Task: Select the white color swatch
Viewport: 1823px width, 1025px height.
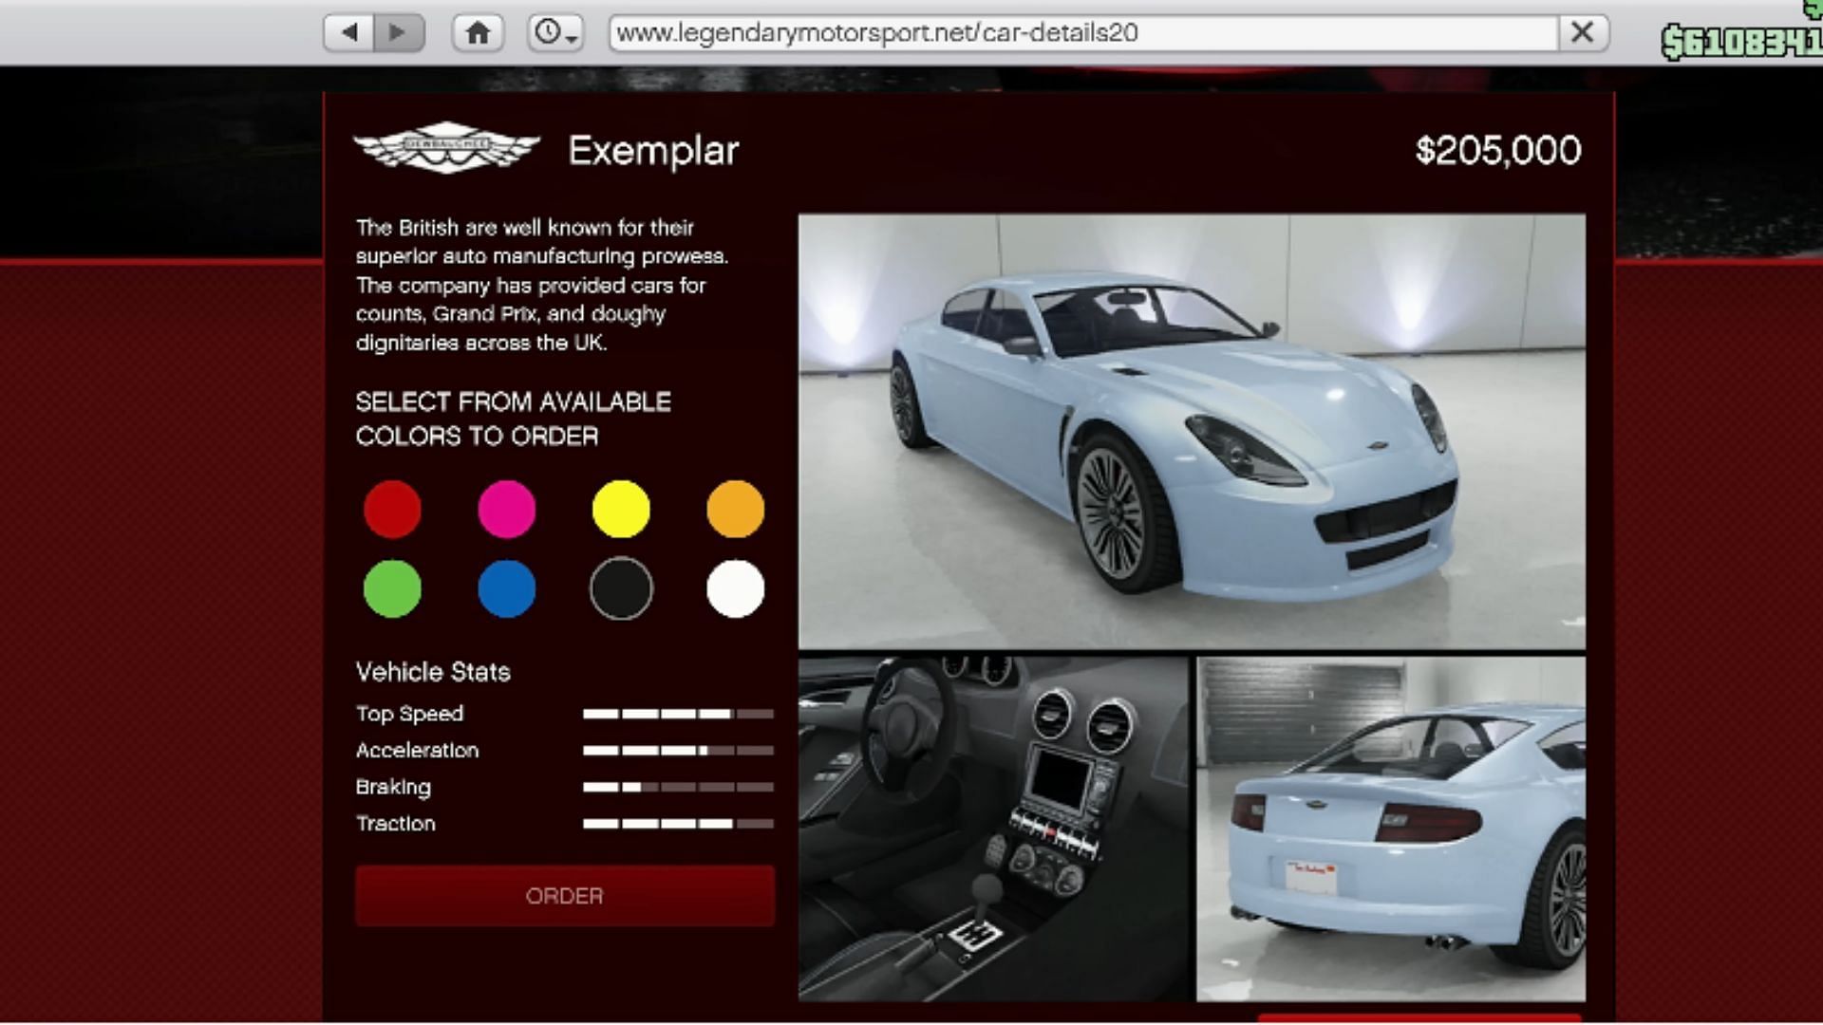Action: [x=736, y=588]
